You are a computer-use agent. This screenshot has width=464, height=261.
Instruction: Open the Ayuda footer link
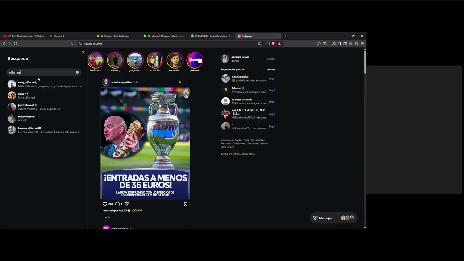pos(237,140)
